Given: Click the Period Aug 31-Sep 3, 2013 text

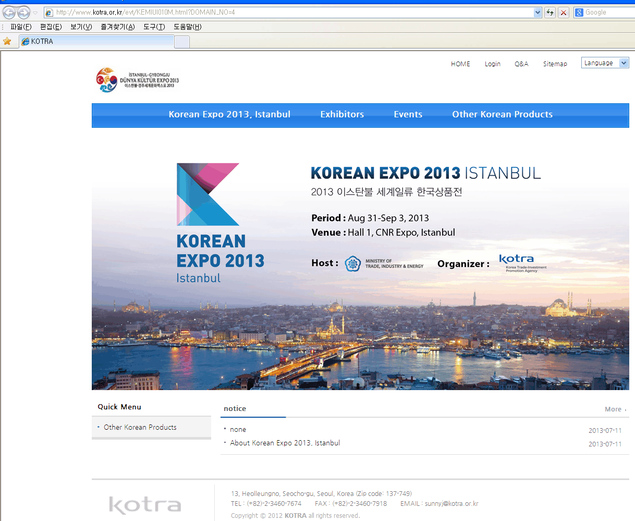Looking at the screenshot, I should coord(370,218).
